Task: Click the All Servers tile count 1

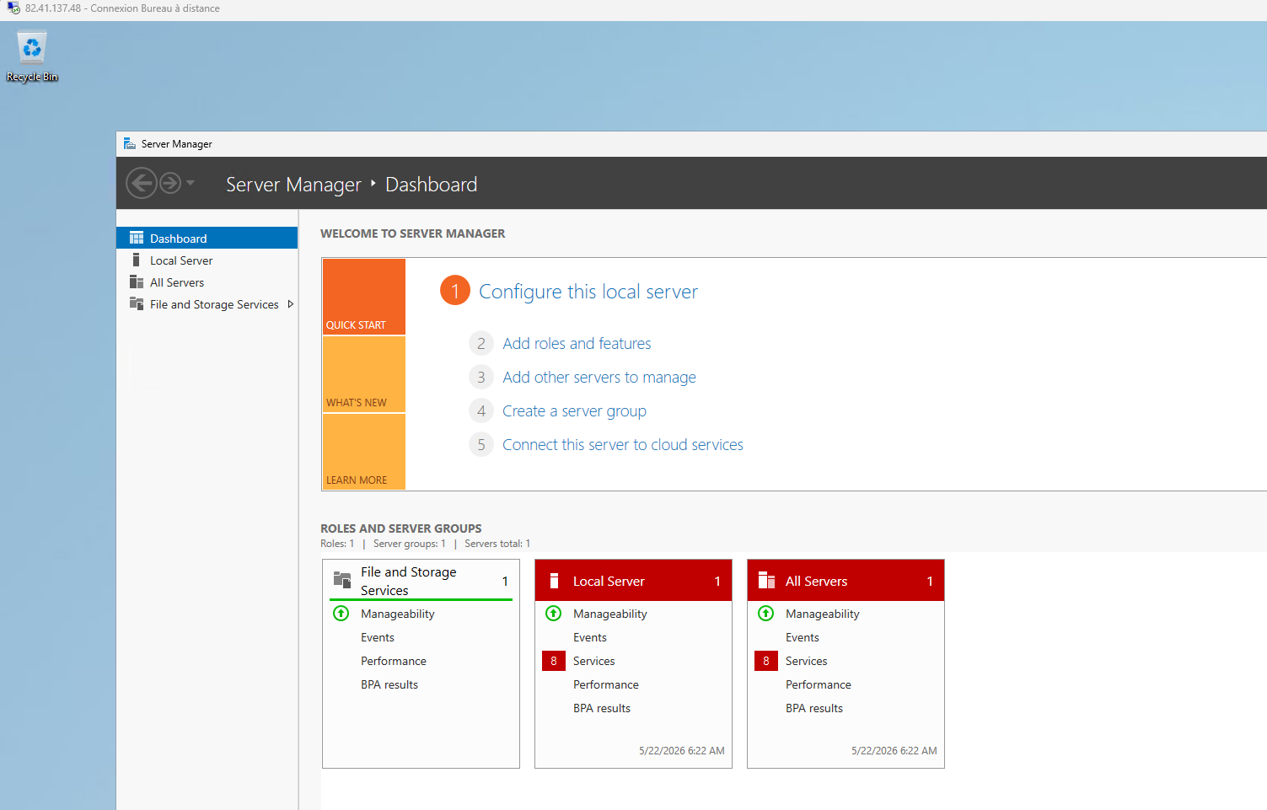Action: pyautogui.click(x=930, y=581)
